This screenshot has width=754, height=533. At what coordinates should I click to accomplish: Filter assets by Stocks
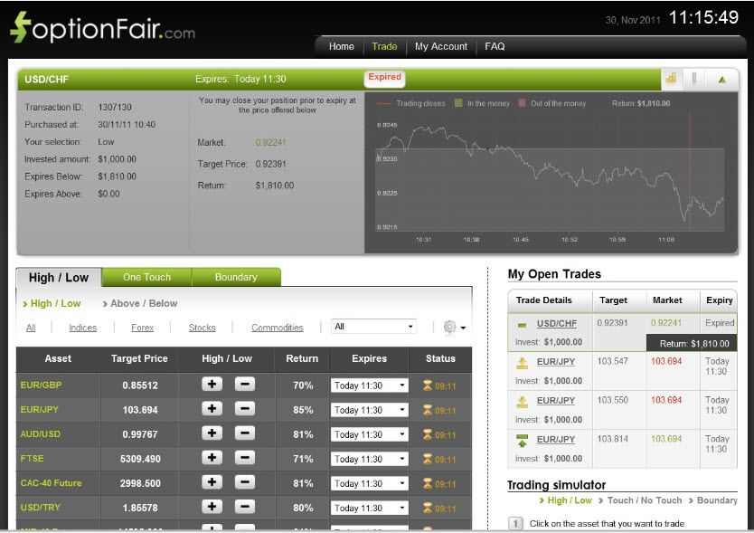[x=202, y=328]
